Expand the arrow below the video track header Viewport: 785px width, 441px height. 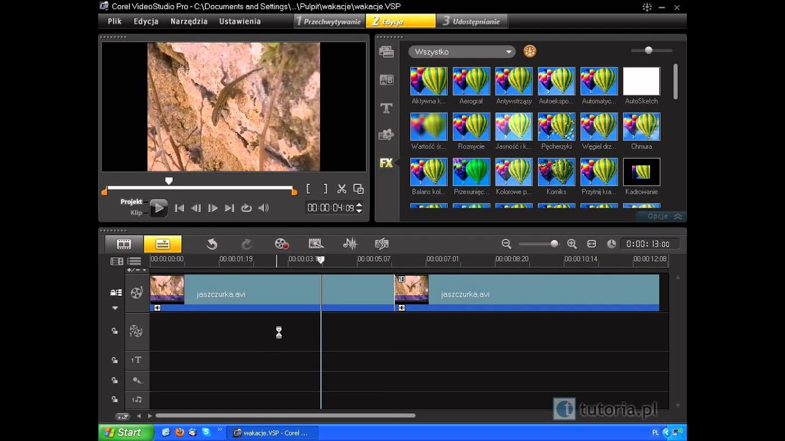pos(115,308)
